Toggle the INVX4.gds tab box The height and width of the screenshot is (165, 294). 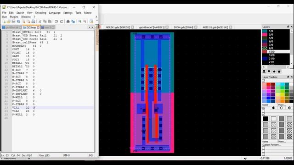(x=196, y=27)
